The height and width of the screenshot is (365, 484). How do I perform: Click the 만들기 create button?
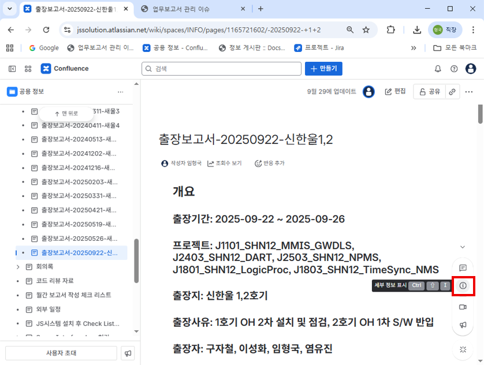323,69
